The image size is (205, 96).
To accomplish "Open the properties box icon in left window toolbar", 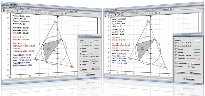I will pos(22,12).
